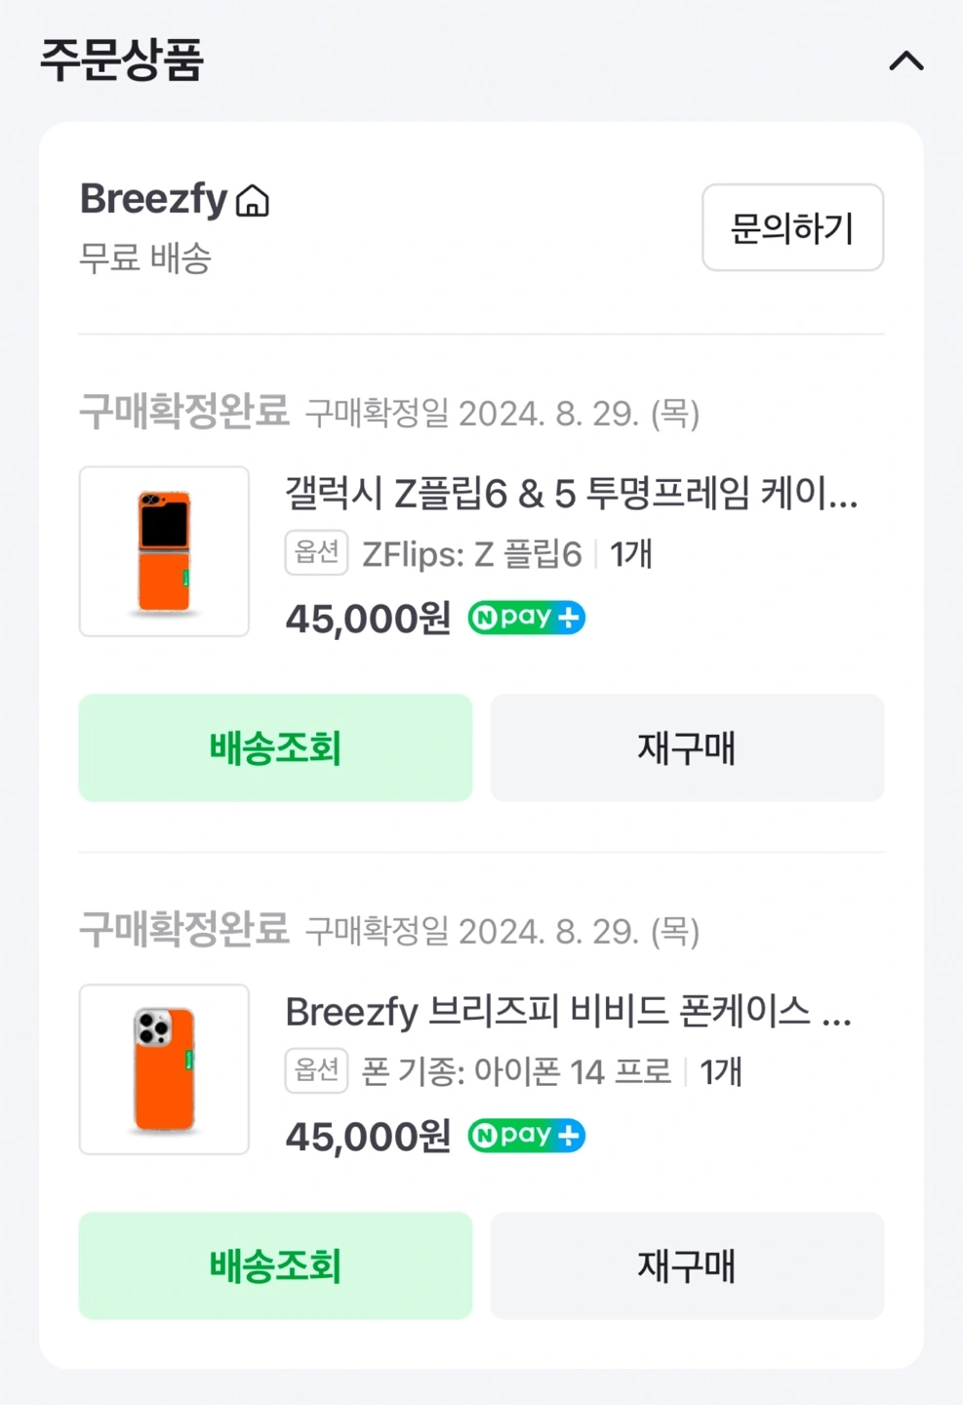This screenshot has width=963, height=1405.
Task: Click the 45,000원 price of Z Flip case
Action: click(368, 619)
